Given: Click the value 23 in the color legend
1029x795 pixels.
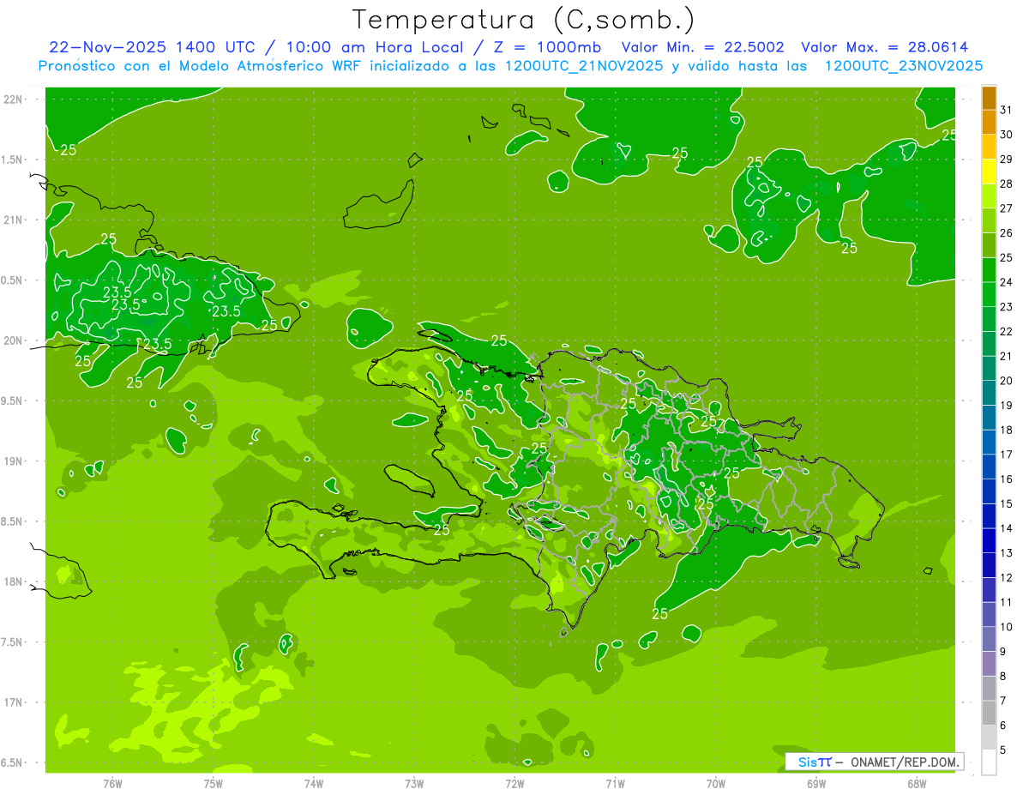Looking at the screenshot, I should (x=1006, y=307).
